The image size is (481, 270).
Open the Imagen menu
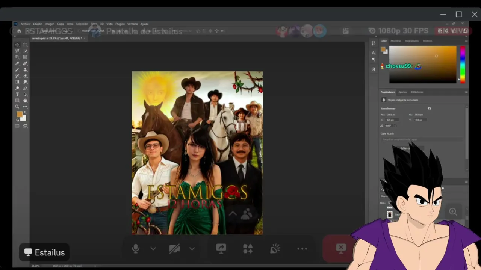[x=50, y=24]
